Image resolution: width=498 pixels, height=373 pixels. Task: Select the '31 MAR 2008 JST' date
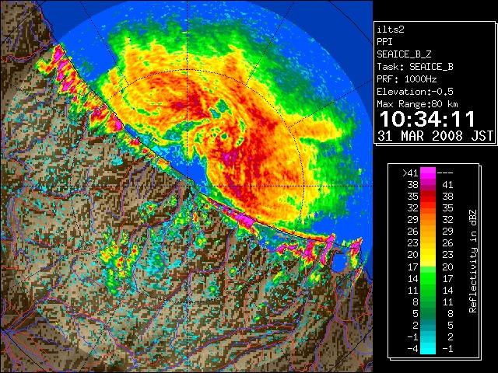pos(435,136)
